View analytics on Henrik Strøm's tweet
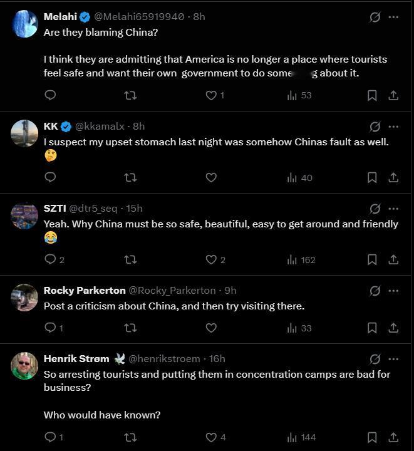Screen dimensions: 414x451 tap(301, 437)
